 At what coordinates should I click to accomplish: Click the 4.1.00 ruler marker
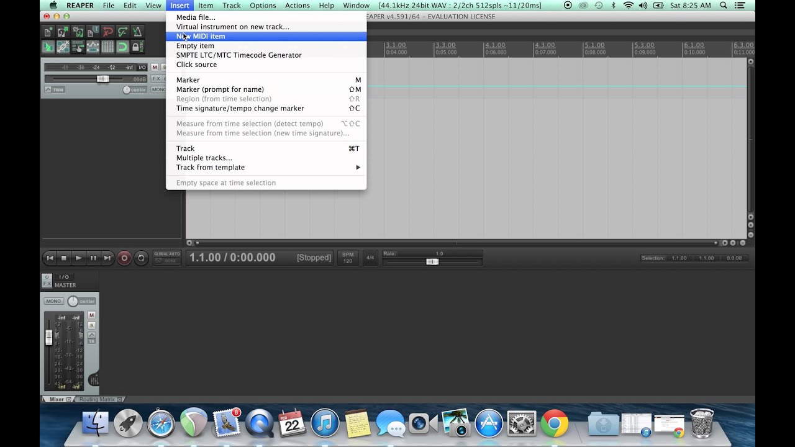(495, 45)
